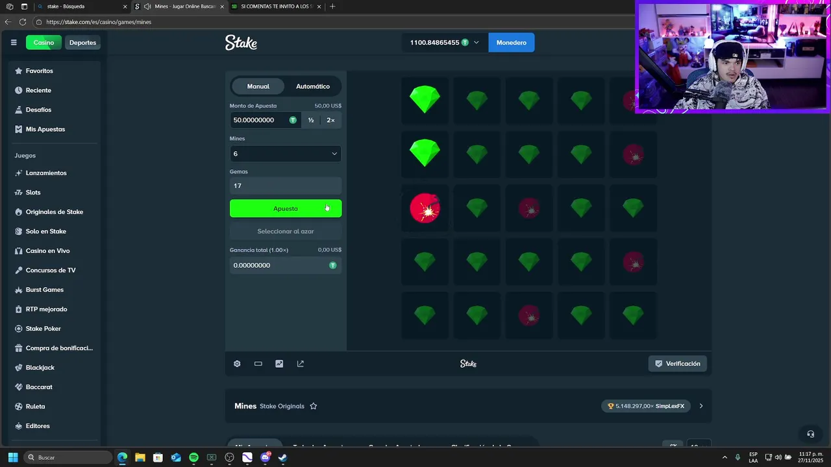Open the Monedero wallet

point(512,43)
